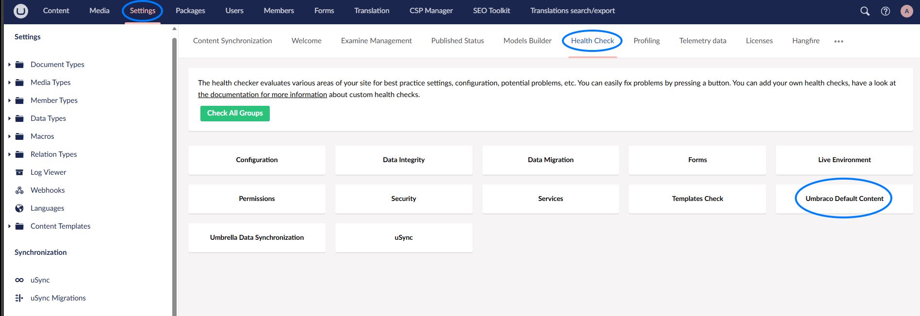This screenshot has height=316, width=920.
Task: Switch to the Welcome tab
Action: tap(307, 41)
